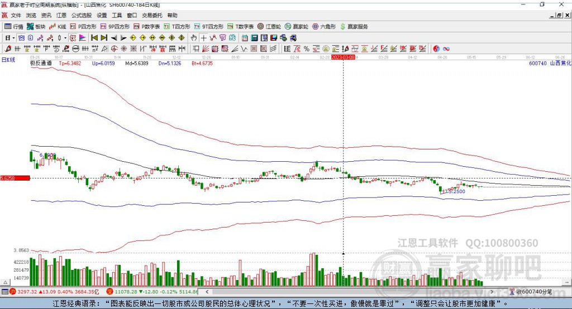Image resolution: width=572 pixels, height=309 pixels.
Task: Open the 六角形 hexagon tool
Action: pos(324,26)
